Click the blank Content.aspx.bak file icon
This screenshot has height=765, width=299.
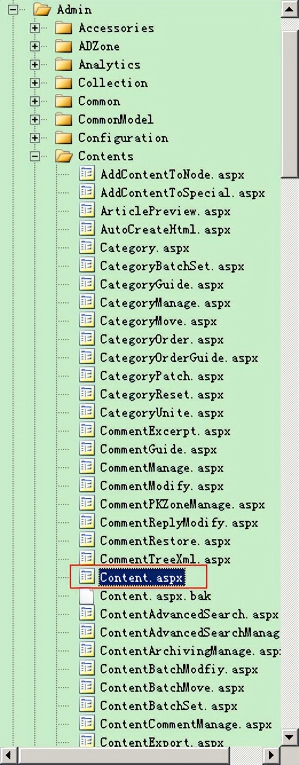pyautogui.click(x=86, y=595)
